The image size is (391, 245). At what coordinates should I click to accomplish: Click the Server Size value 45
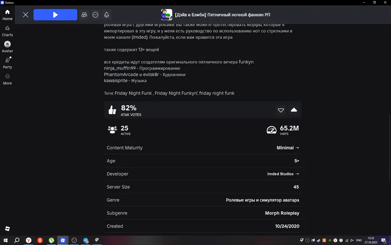tap(296, 187)
